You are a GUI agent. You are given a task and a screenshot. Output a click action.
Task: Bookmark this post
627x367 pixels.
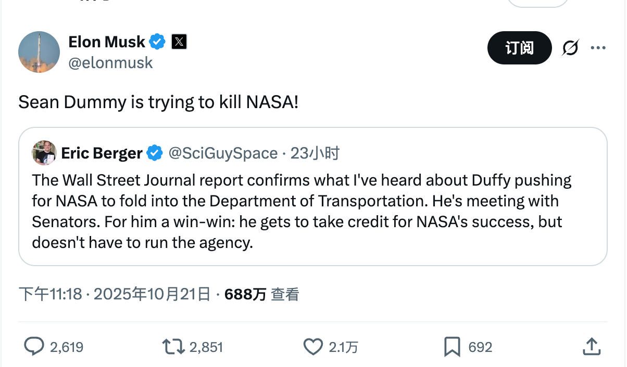click(x=452, y=346)
